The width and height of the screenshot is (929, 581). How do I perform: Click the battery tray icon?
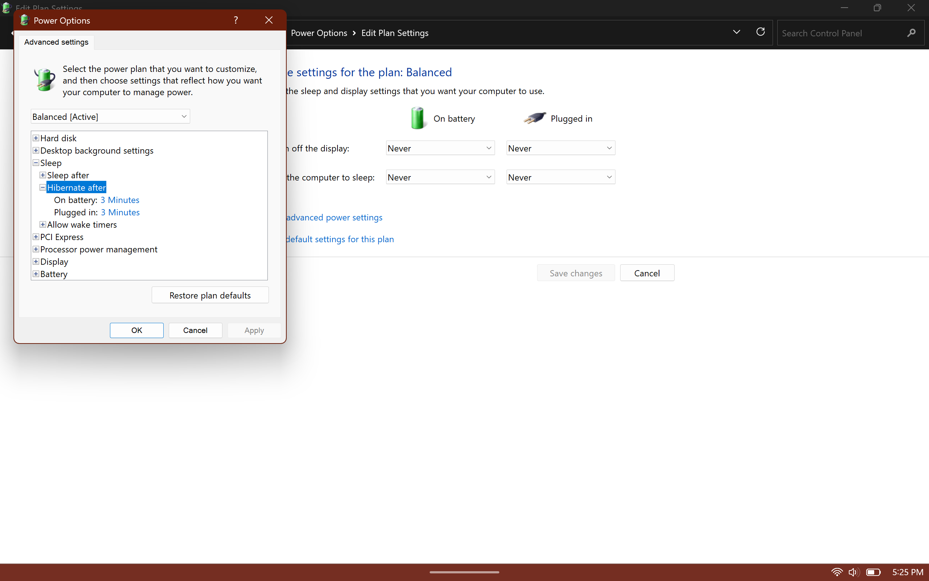(873, 572)
